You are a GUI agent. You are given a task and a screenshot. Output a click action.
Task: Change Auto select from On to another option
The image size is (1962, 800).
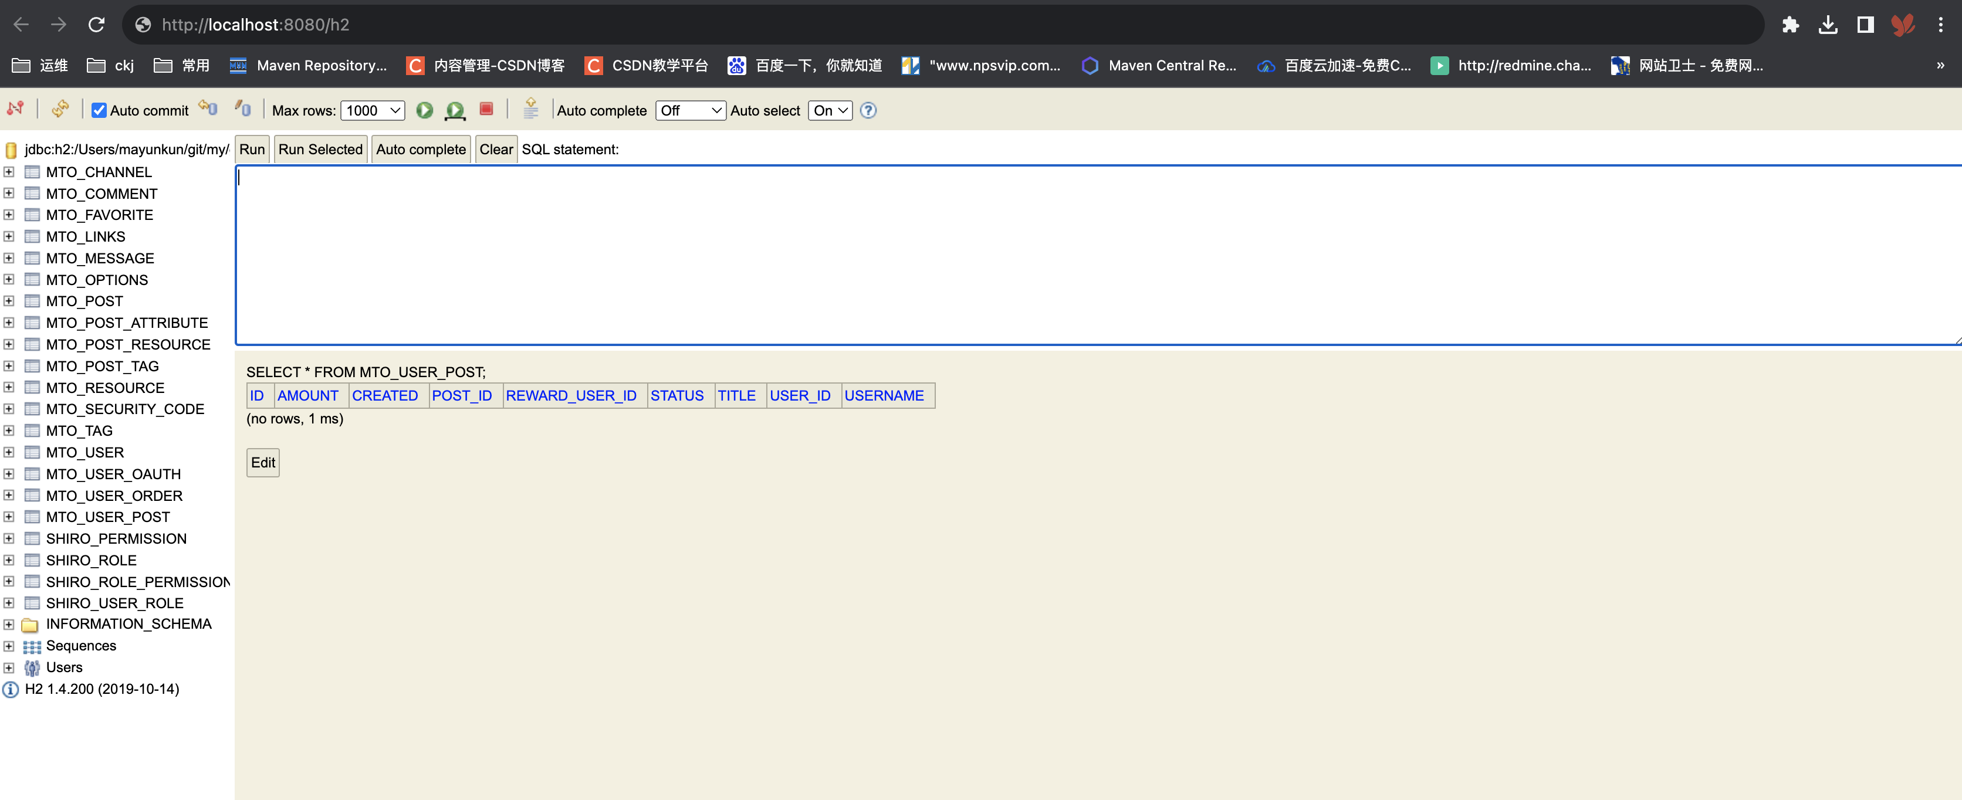(830, 110)
